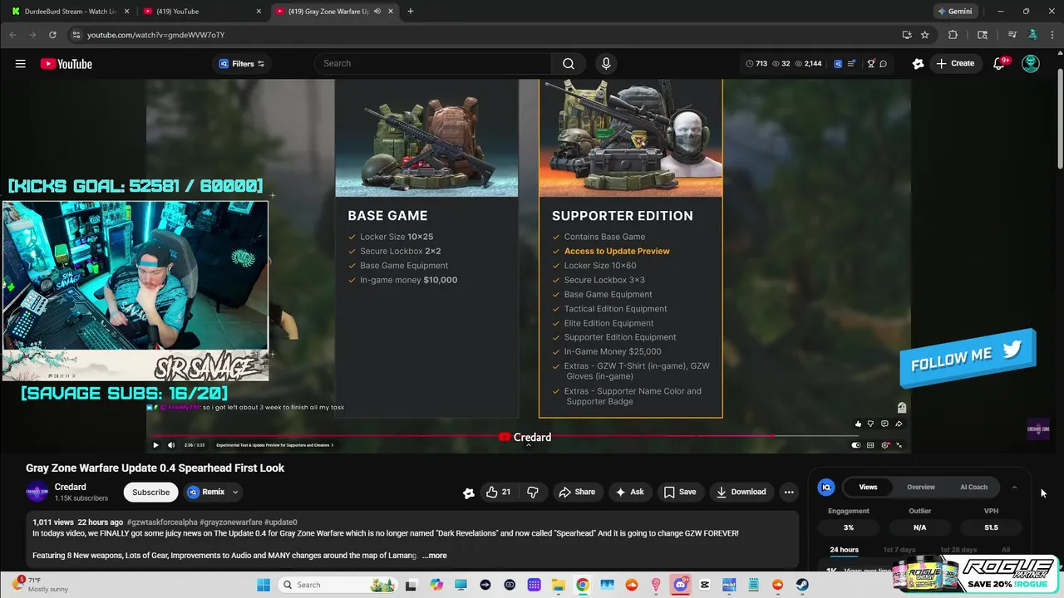Mute the video with the volume icon
This screenshot has width=1064, height=598.
tap(171, 445)
